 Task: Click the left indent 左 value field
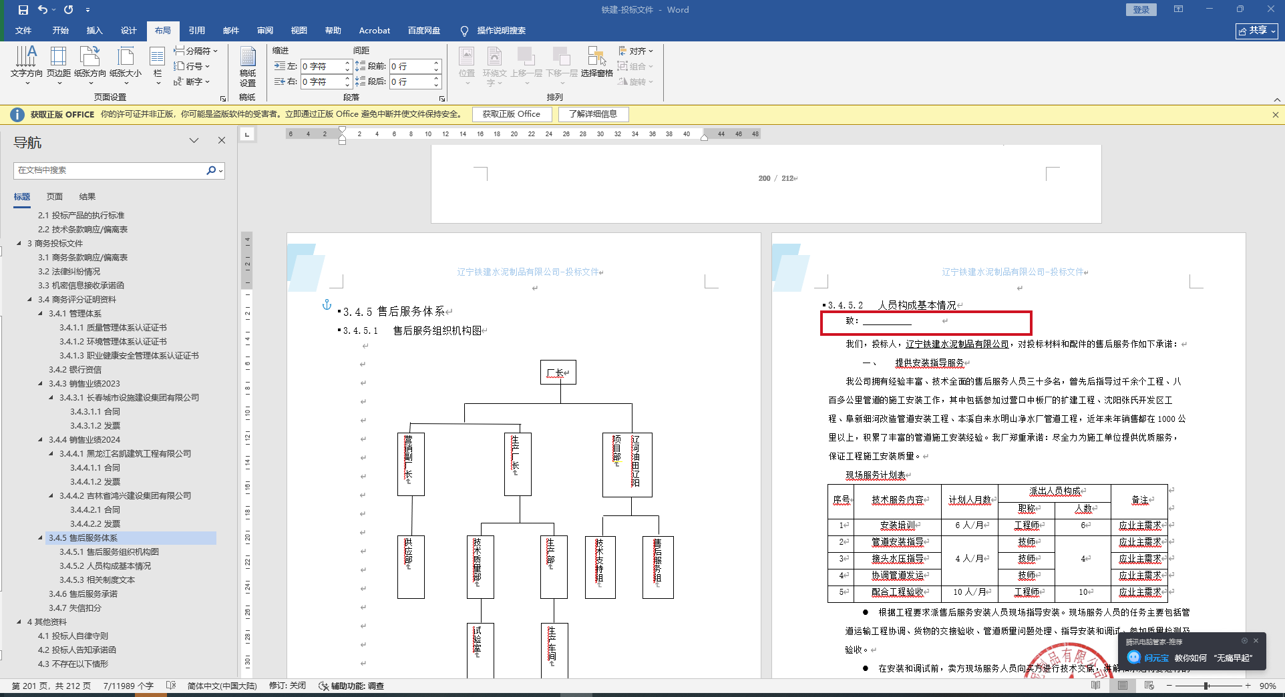click(322, 66)
